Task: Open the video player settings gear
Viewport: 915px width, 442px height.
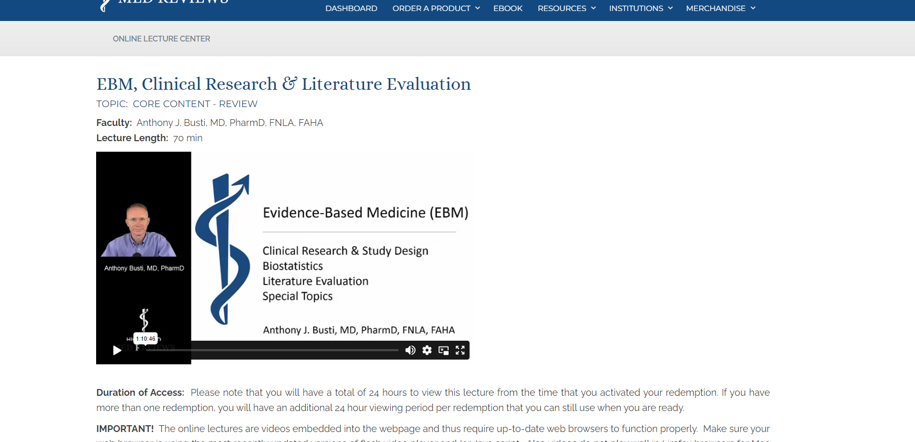Action: point(427,350)
